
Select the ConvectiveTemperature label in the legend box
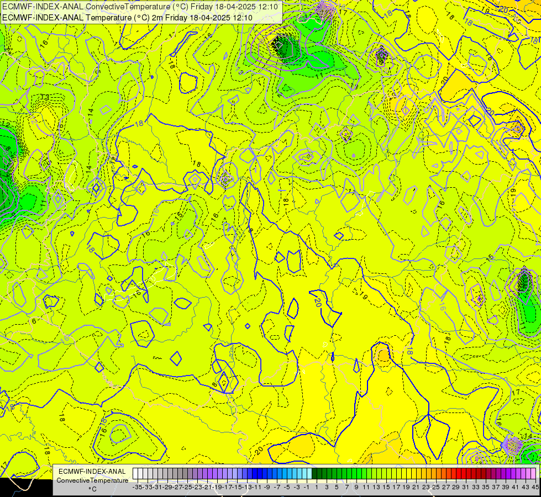tap(92, 480)
